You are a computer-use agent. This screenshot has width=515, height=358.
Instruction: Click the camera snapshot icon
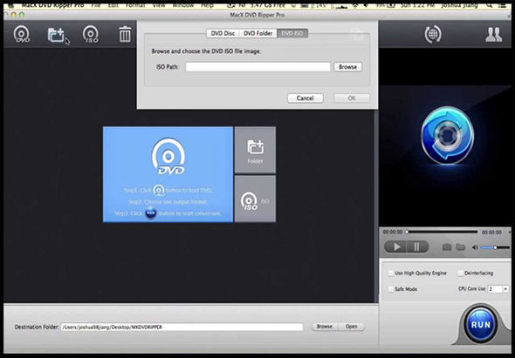(447, 247)
